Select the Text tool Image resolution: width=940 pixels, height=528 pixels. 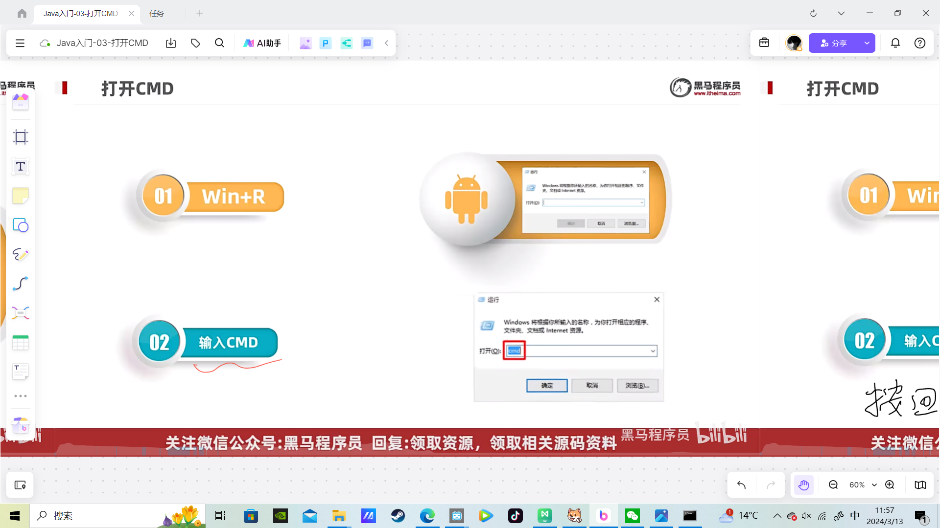(20, 166)
